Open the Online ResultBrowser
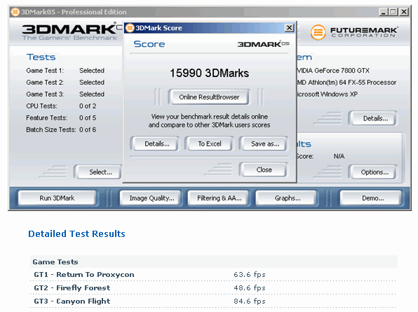This screenshot has width=418, height=312. pyautogui.click(x=209, y=97)
